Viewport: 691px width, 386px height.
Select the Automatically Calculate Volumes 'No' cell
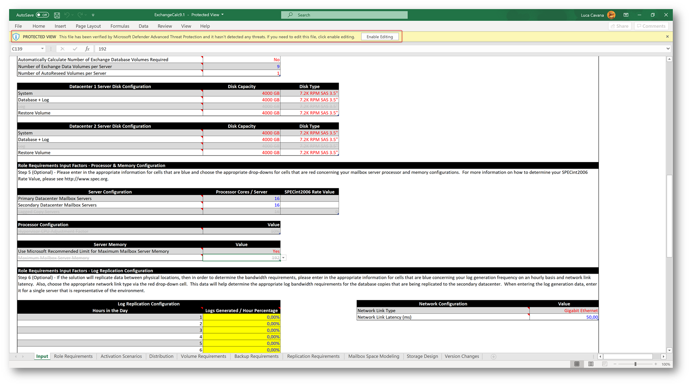pyautogui.click(x=242, y=60)
